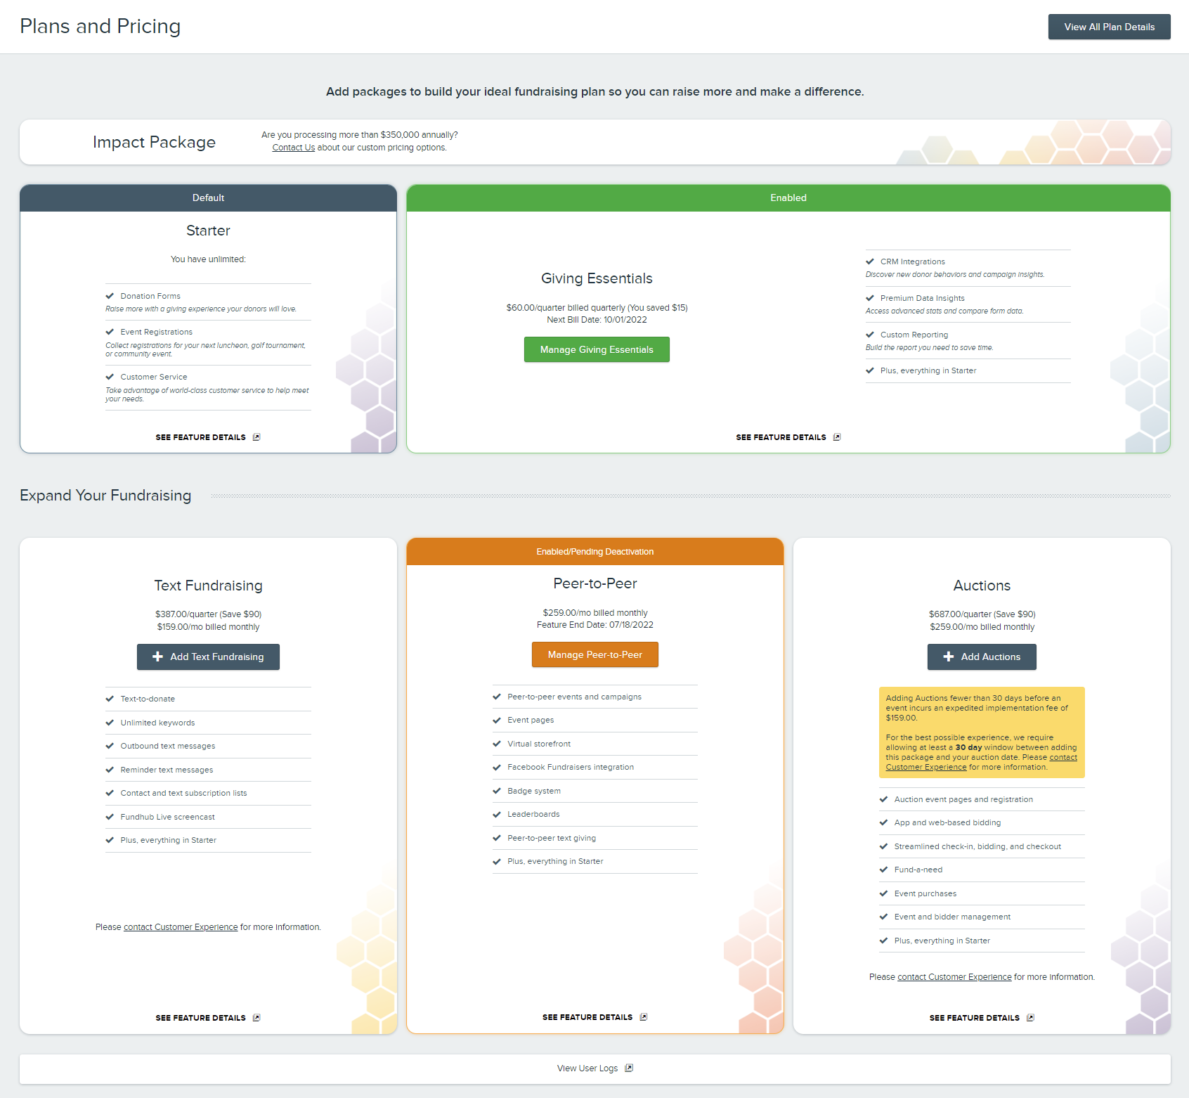Click '$687.00/quarter (Save $90)' price text
The height and width of the screenshot is (1098, 1189).
tap(982, 614)
